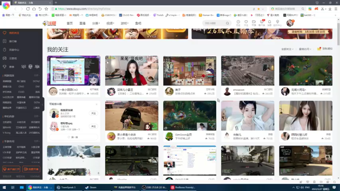The width and height of the screenshot is (340, 191).
Task: Click the search magnifier icon in Douyu header
Action: click(227, 23)
